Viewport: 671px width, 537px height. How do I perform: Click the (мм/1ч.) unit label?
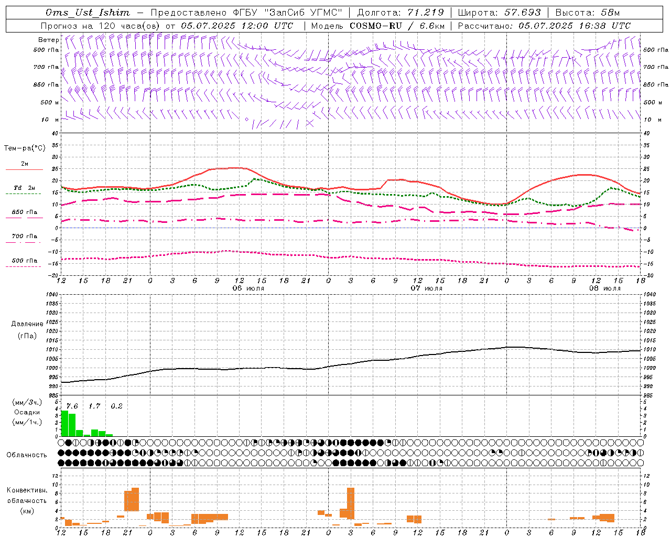(27, 422)
